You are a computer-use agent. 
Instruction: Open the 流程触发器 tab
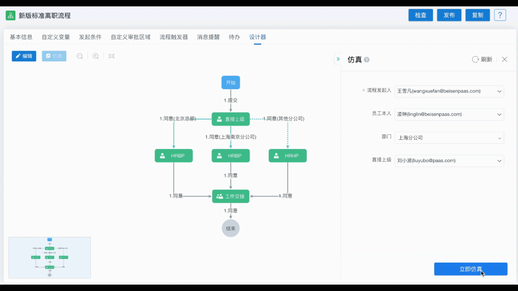pos(174,37)
